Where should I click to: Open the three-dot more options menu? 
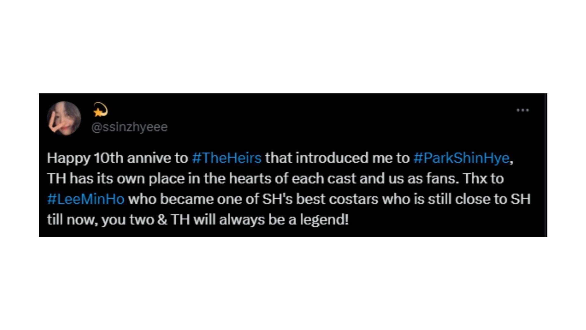[x=522, y=110]
